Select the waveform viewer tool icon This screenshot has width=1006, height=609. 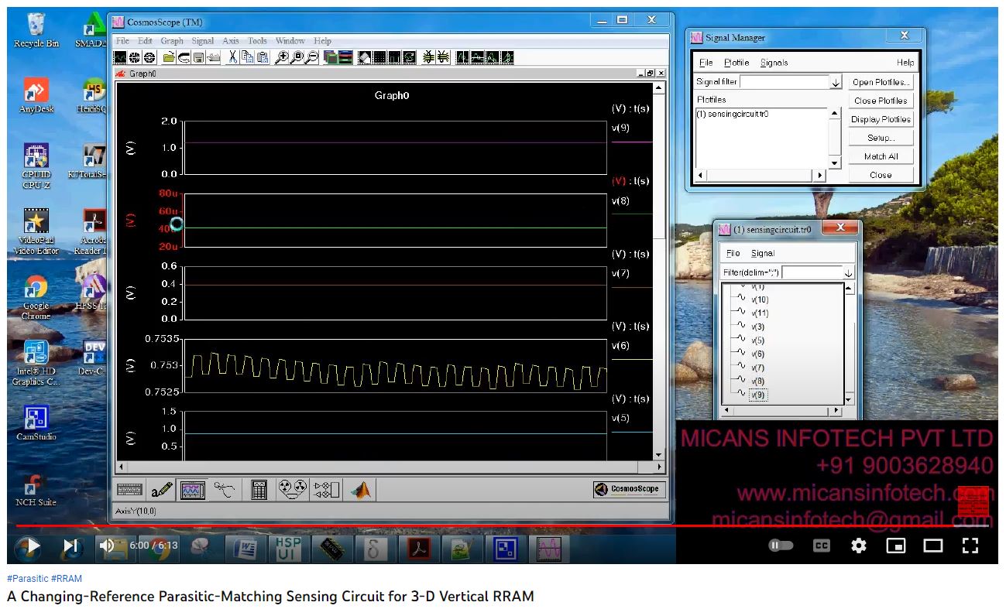[x=191, y=489]
